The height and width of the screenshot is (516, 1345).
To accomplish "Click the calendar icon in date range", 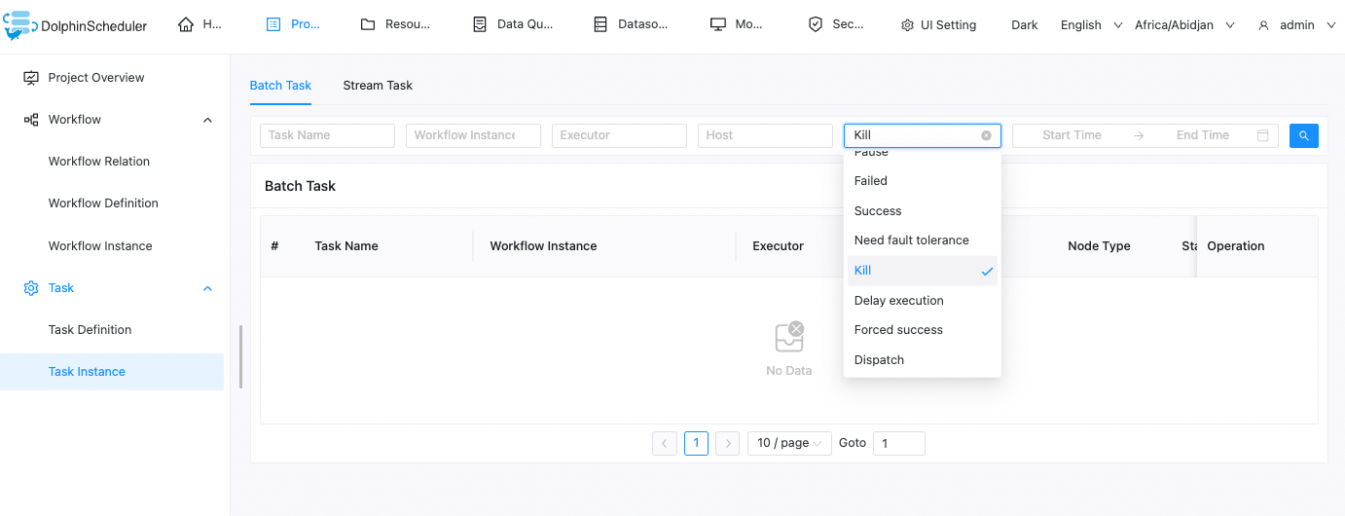I will (x=1263, y=135).
